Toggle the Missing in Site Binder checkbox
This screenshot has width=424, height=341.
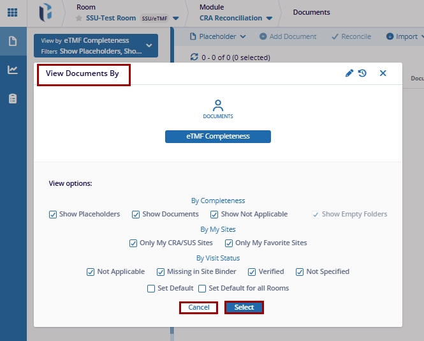point(161,272)
